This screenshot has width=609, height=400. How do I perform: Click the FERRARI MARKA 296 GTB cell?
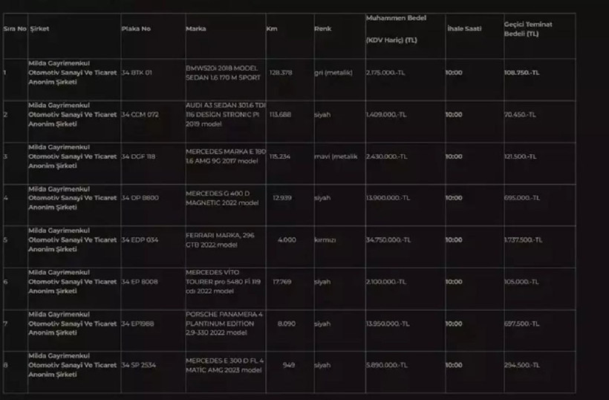(220, 240)
